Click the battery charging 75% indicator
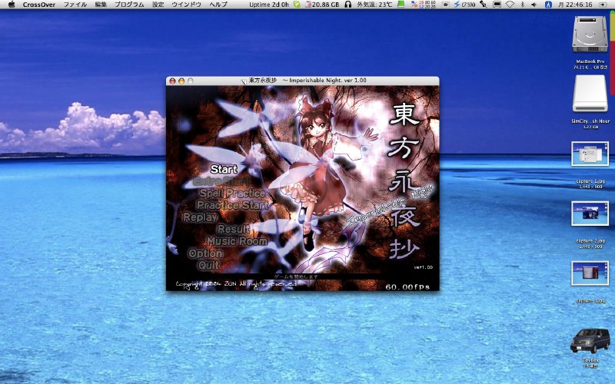 464,5
